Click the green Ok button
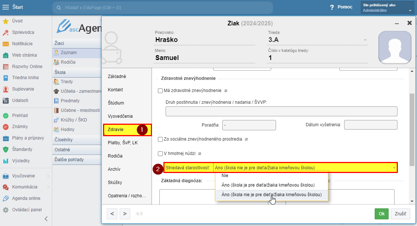Screen dimensions: 417x226 (382, 214)
